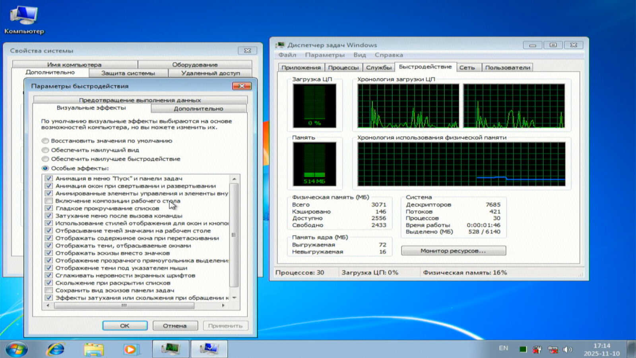636x358 pixels.
Task: Click the network tray icon
Action: tap(553, 349)
